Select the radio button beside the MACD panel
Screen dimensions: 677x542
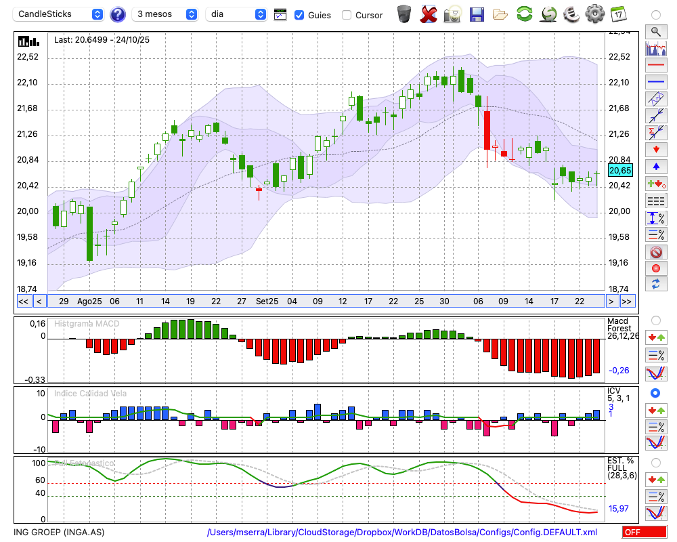point(655,320)
